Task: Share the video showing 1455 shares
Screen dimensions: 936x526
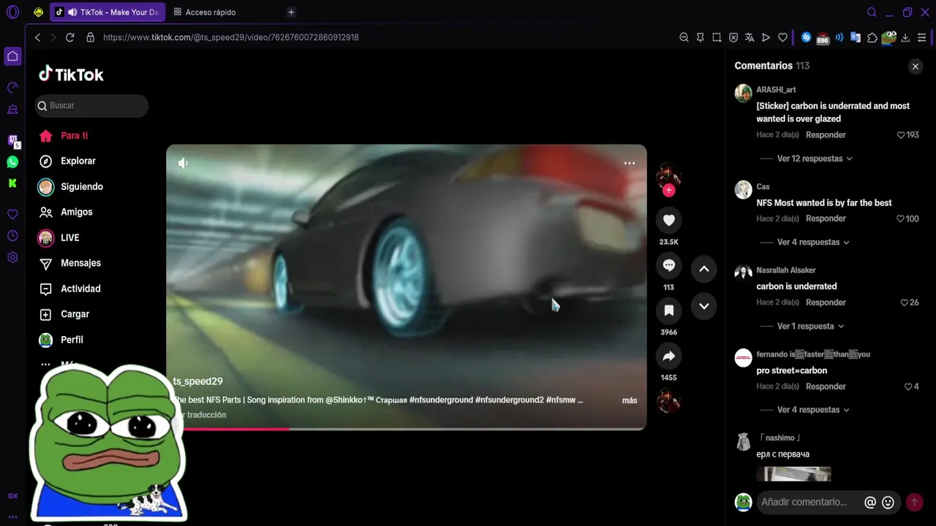Action: pos(668,356)
